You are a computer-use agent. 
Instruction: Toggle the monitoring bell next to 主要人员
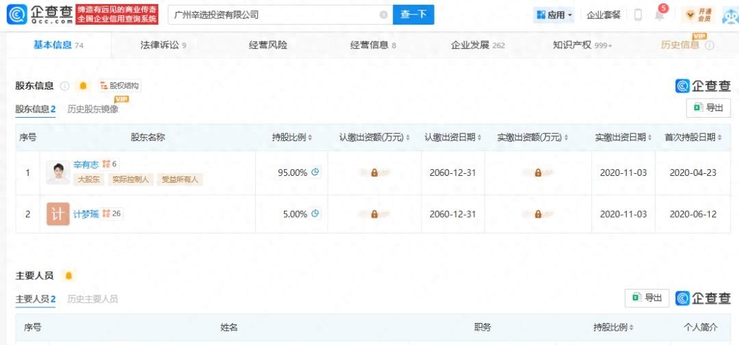(68, 276)
